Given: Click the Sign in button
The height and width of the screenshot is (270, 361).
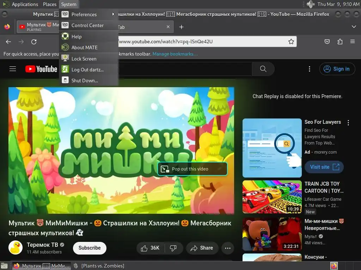Looking at the screenshot, I should point(337,69).
